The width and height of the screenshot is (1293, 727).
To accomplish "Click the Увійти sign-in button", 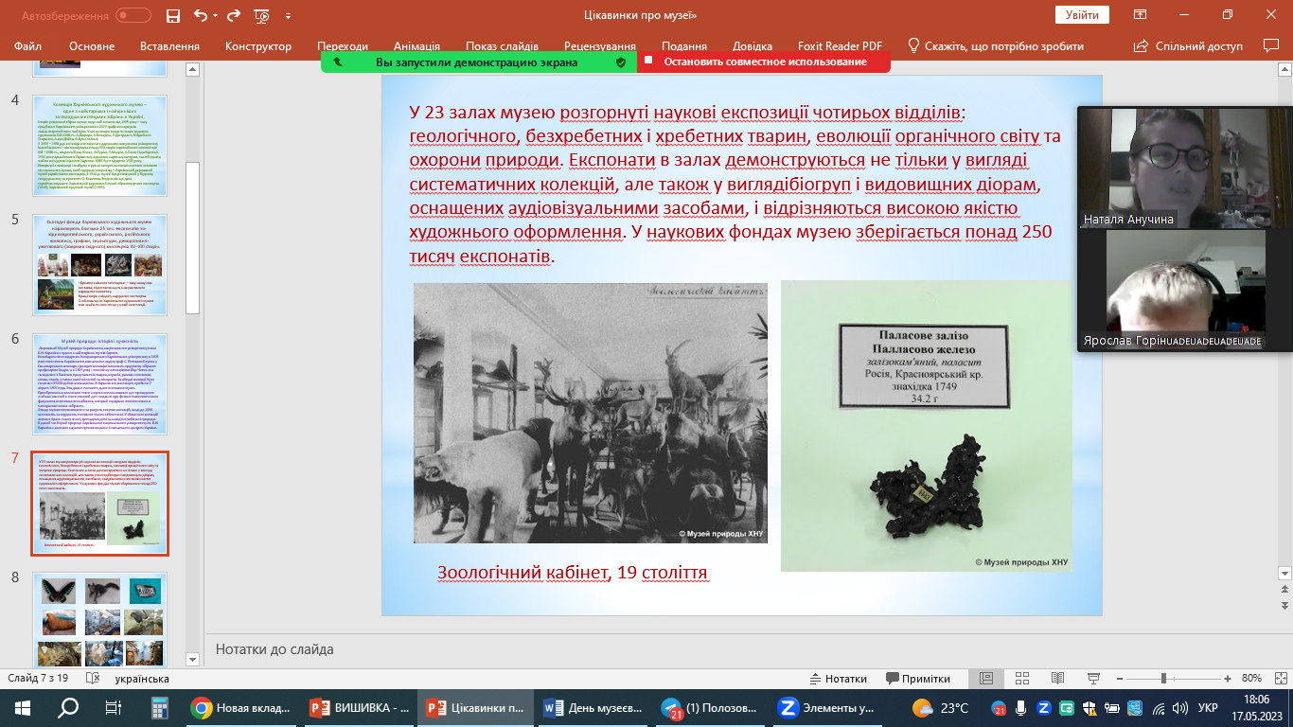I will tap(1082, 15).
